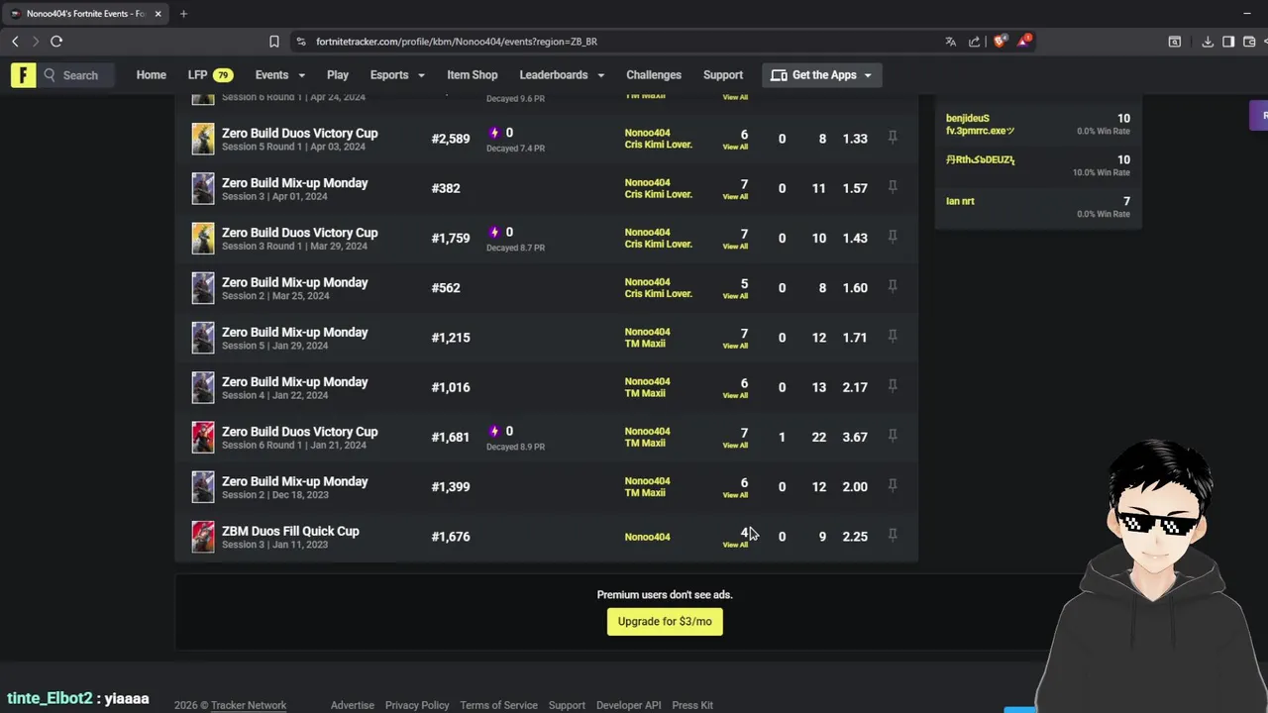Open the browser downloads icon
This screenshot has width=1268, height=713.
click(1208, 42)
